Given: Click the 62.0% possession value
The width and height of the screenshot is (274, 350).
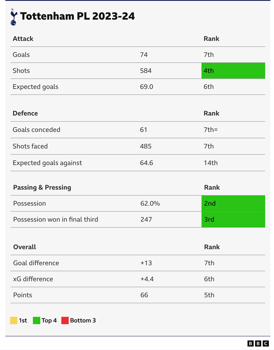Looking at the screenshot, I should (x=150, y=204).
